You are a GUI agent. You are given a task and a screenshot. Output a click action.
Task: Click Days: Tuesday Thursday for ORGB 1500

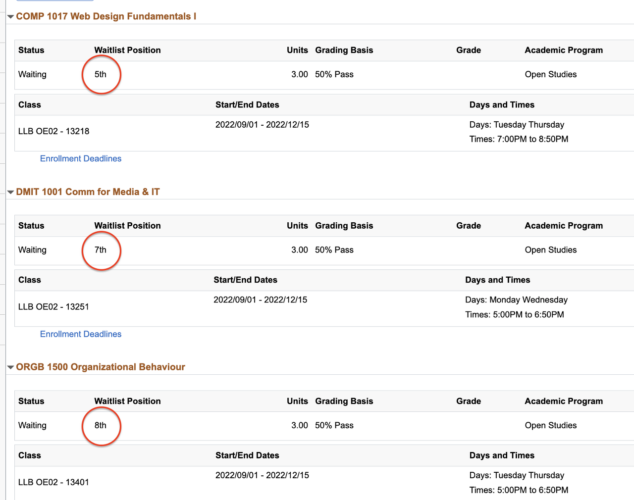(517, 475)
